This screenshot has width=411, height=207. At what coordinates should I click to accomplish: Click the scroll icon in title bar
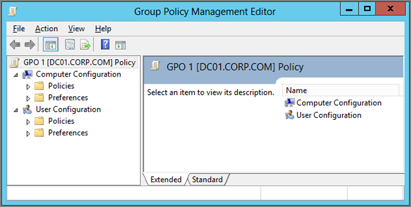tap(12, 12)
